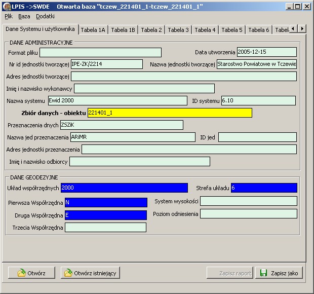The height and width of the screenshot is (294, 314).
Task: Click the yellow Zbiór danych - obiektu field
Action: point(170,113)
